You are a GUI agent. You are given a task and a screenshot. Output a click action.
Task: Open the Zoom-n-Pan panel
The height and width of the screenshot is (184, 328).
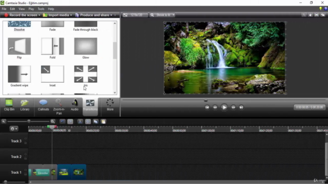point(59,107)
